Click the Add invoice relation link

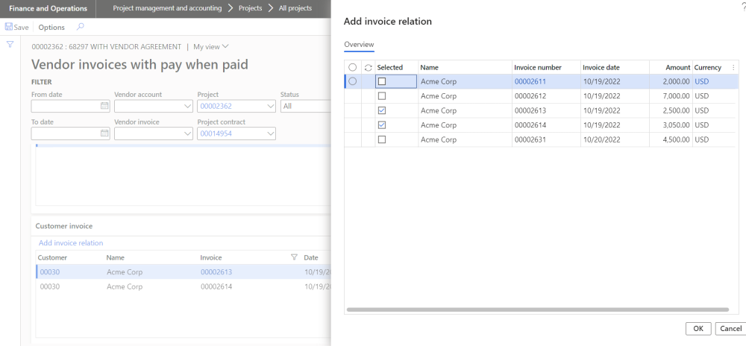coord(71,243)
